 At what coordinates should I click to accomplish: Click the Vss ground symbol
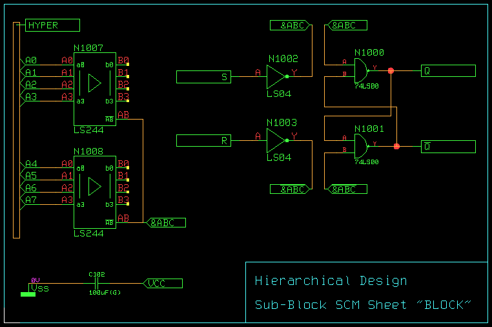pos(28,294)
